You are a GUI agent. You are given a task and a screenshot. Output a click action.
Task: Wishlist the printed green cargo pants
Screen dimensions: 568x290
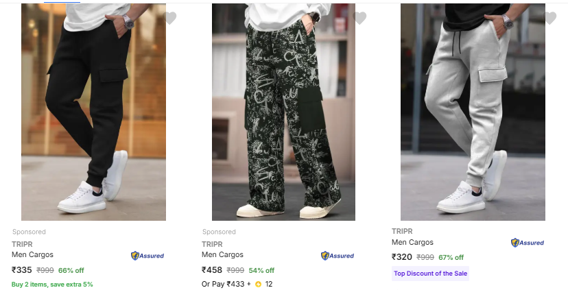coord(359,18)
